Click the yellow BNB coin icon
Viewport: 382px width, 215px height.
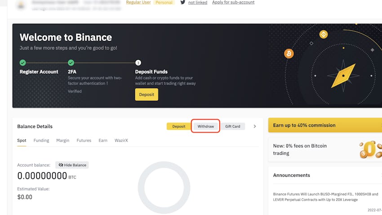[324, 34]
